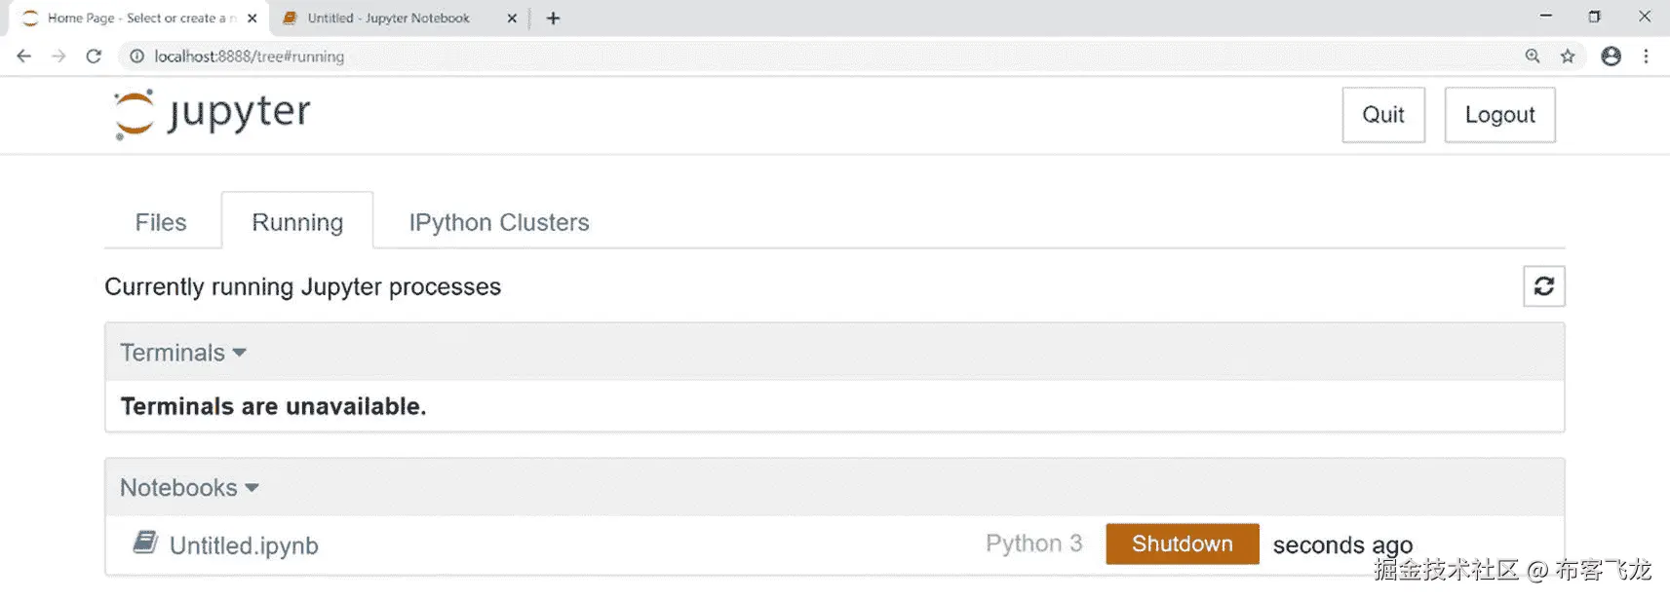Viewport: 1670px width, 601px height.
Task: Collapse the Terminals section
Action: (183, 353)
